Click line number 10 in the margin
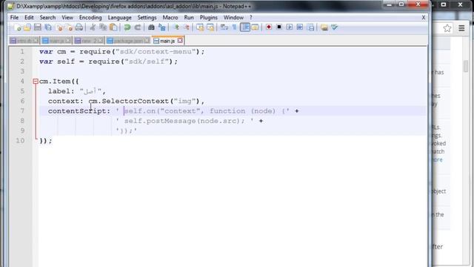 (x=20, y=140)
